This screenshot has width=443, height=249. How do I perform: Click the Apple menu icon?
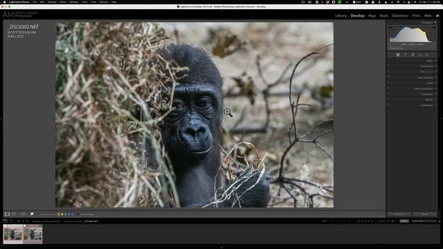click(4, 2)
